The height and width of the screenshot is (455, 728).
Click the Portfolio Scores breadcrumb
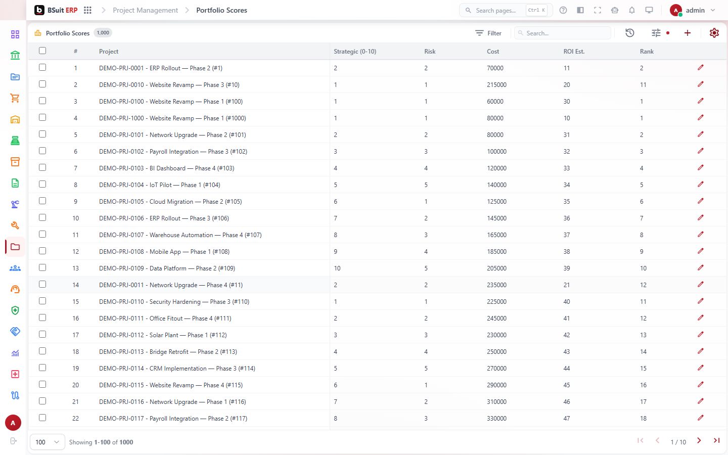[221, 10]
